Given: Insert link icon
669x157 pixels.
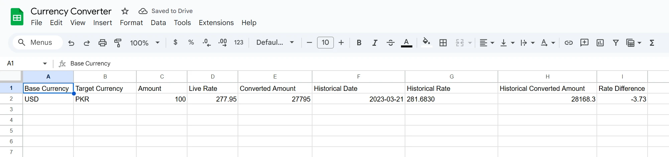Looking at the screenshot, I should (x=569, y=43).
